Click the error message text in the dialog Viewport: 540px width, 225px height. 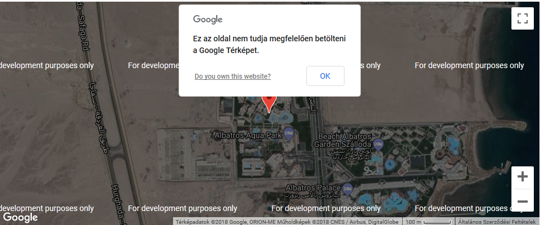[x=269, y=45]
